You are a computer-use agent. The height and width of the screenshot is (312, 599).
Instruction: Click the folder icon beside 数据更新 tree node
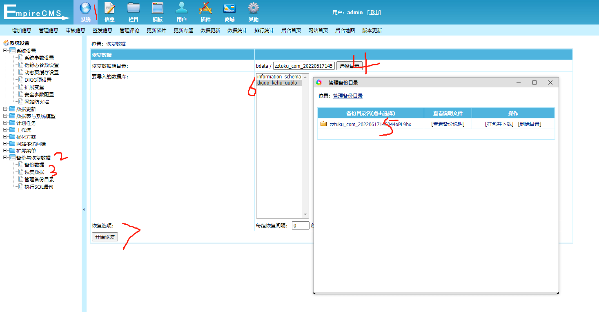12,109
